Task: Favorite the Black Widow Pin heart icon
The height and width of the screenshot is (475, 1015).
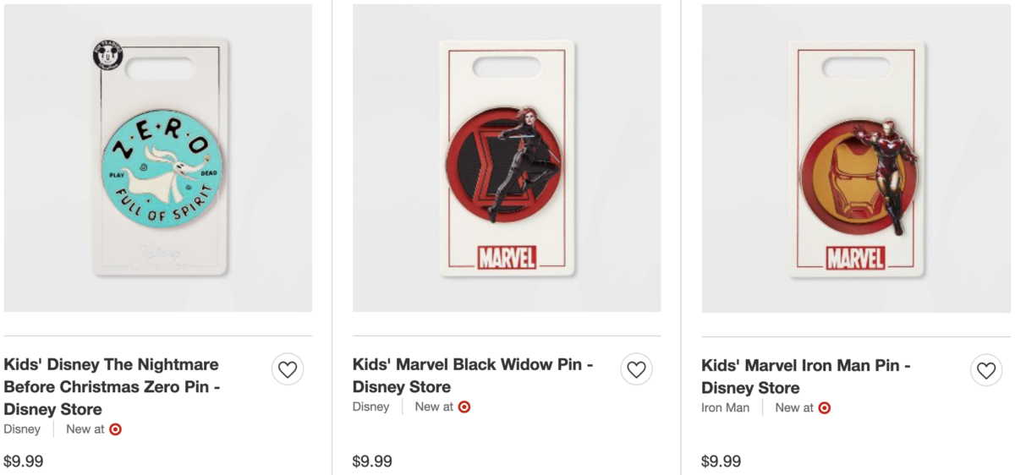Action: [x=636, y=369]
